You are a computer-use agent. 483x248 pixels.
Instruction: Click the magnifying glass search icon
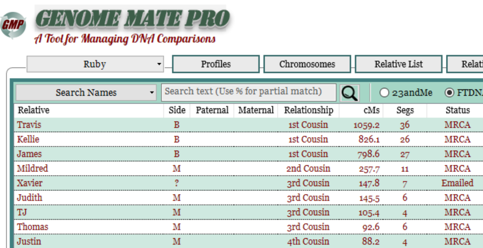click(349, 93)
